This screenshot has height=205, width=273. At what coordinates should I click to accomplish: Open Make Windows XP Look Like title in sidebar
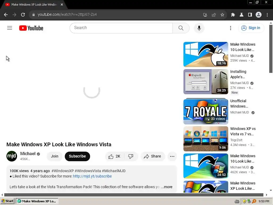[x=243, y=186]
